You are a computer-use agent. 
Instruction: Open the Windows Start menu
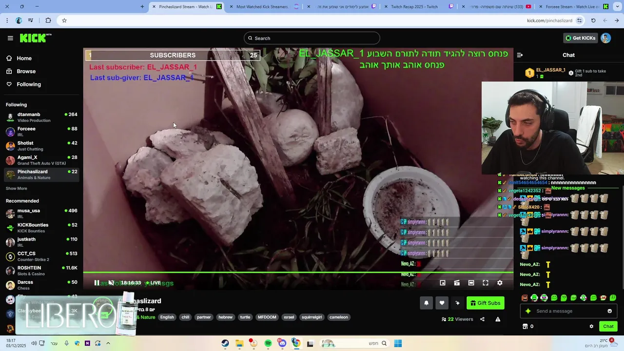click(398, 343)
